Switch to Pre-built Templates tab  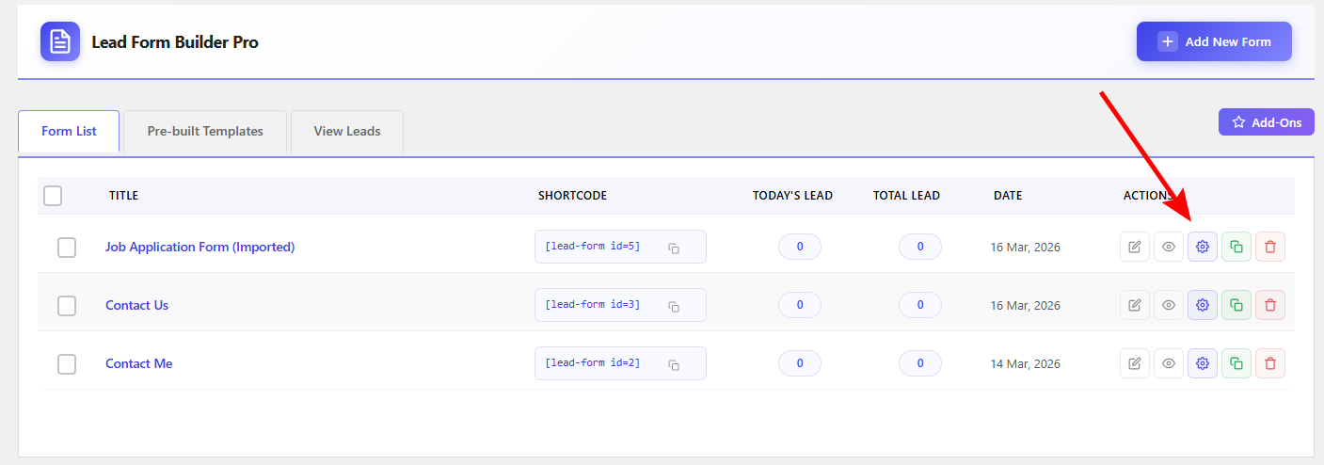[x=205, y=131]
